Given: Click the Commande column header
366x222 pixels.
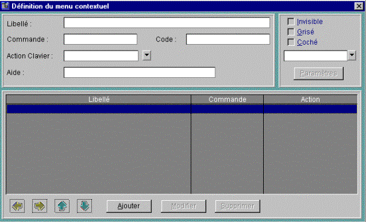Looking at the screenshot, I should pyautogui.click(x=227, y=100).
